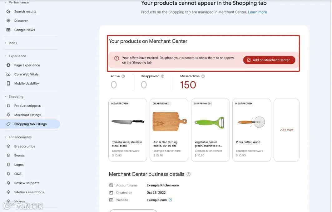Open Review snippets enhancement report
This screenshot has width=332, height=212.
27,183
